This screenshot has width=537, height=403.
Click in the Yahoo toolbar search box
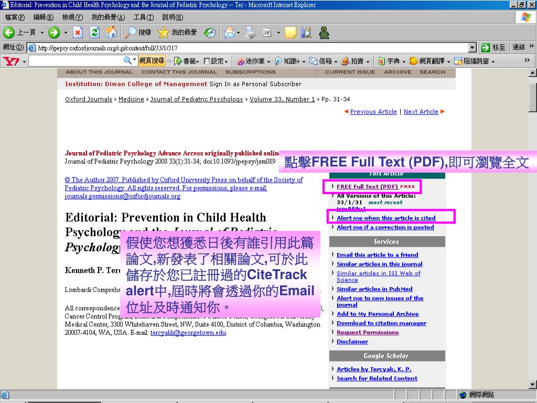pyautogui.click(x=76, y=61)
